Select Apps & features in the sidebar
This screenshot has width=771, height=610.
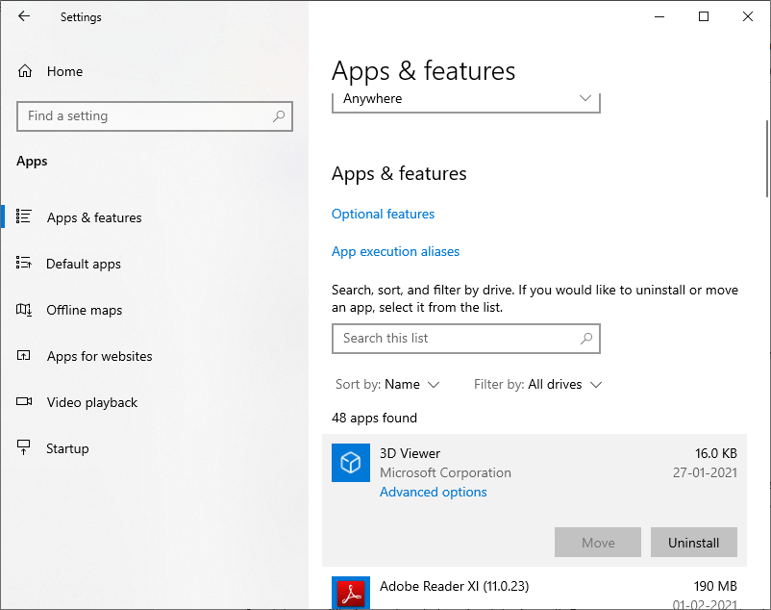pos(94,217)
